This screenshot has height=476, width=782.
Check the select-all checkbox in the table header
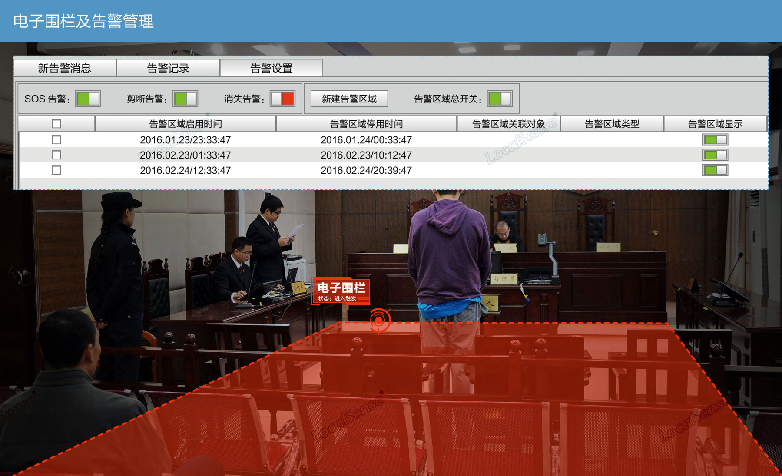(56, 124)
